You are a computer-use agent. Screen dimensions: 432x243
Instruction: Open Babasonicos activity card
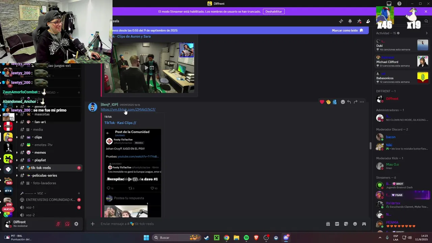pyautogui.click(x=402, y=78)
